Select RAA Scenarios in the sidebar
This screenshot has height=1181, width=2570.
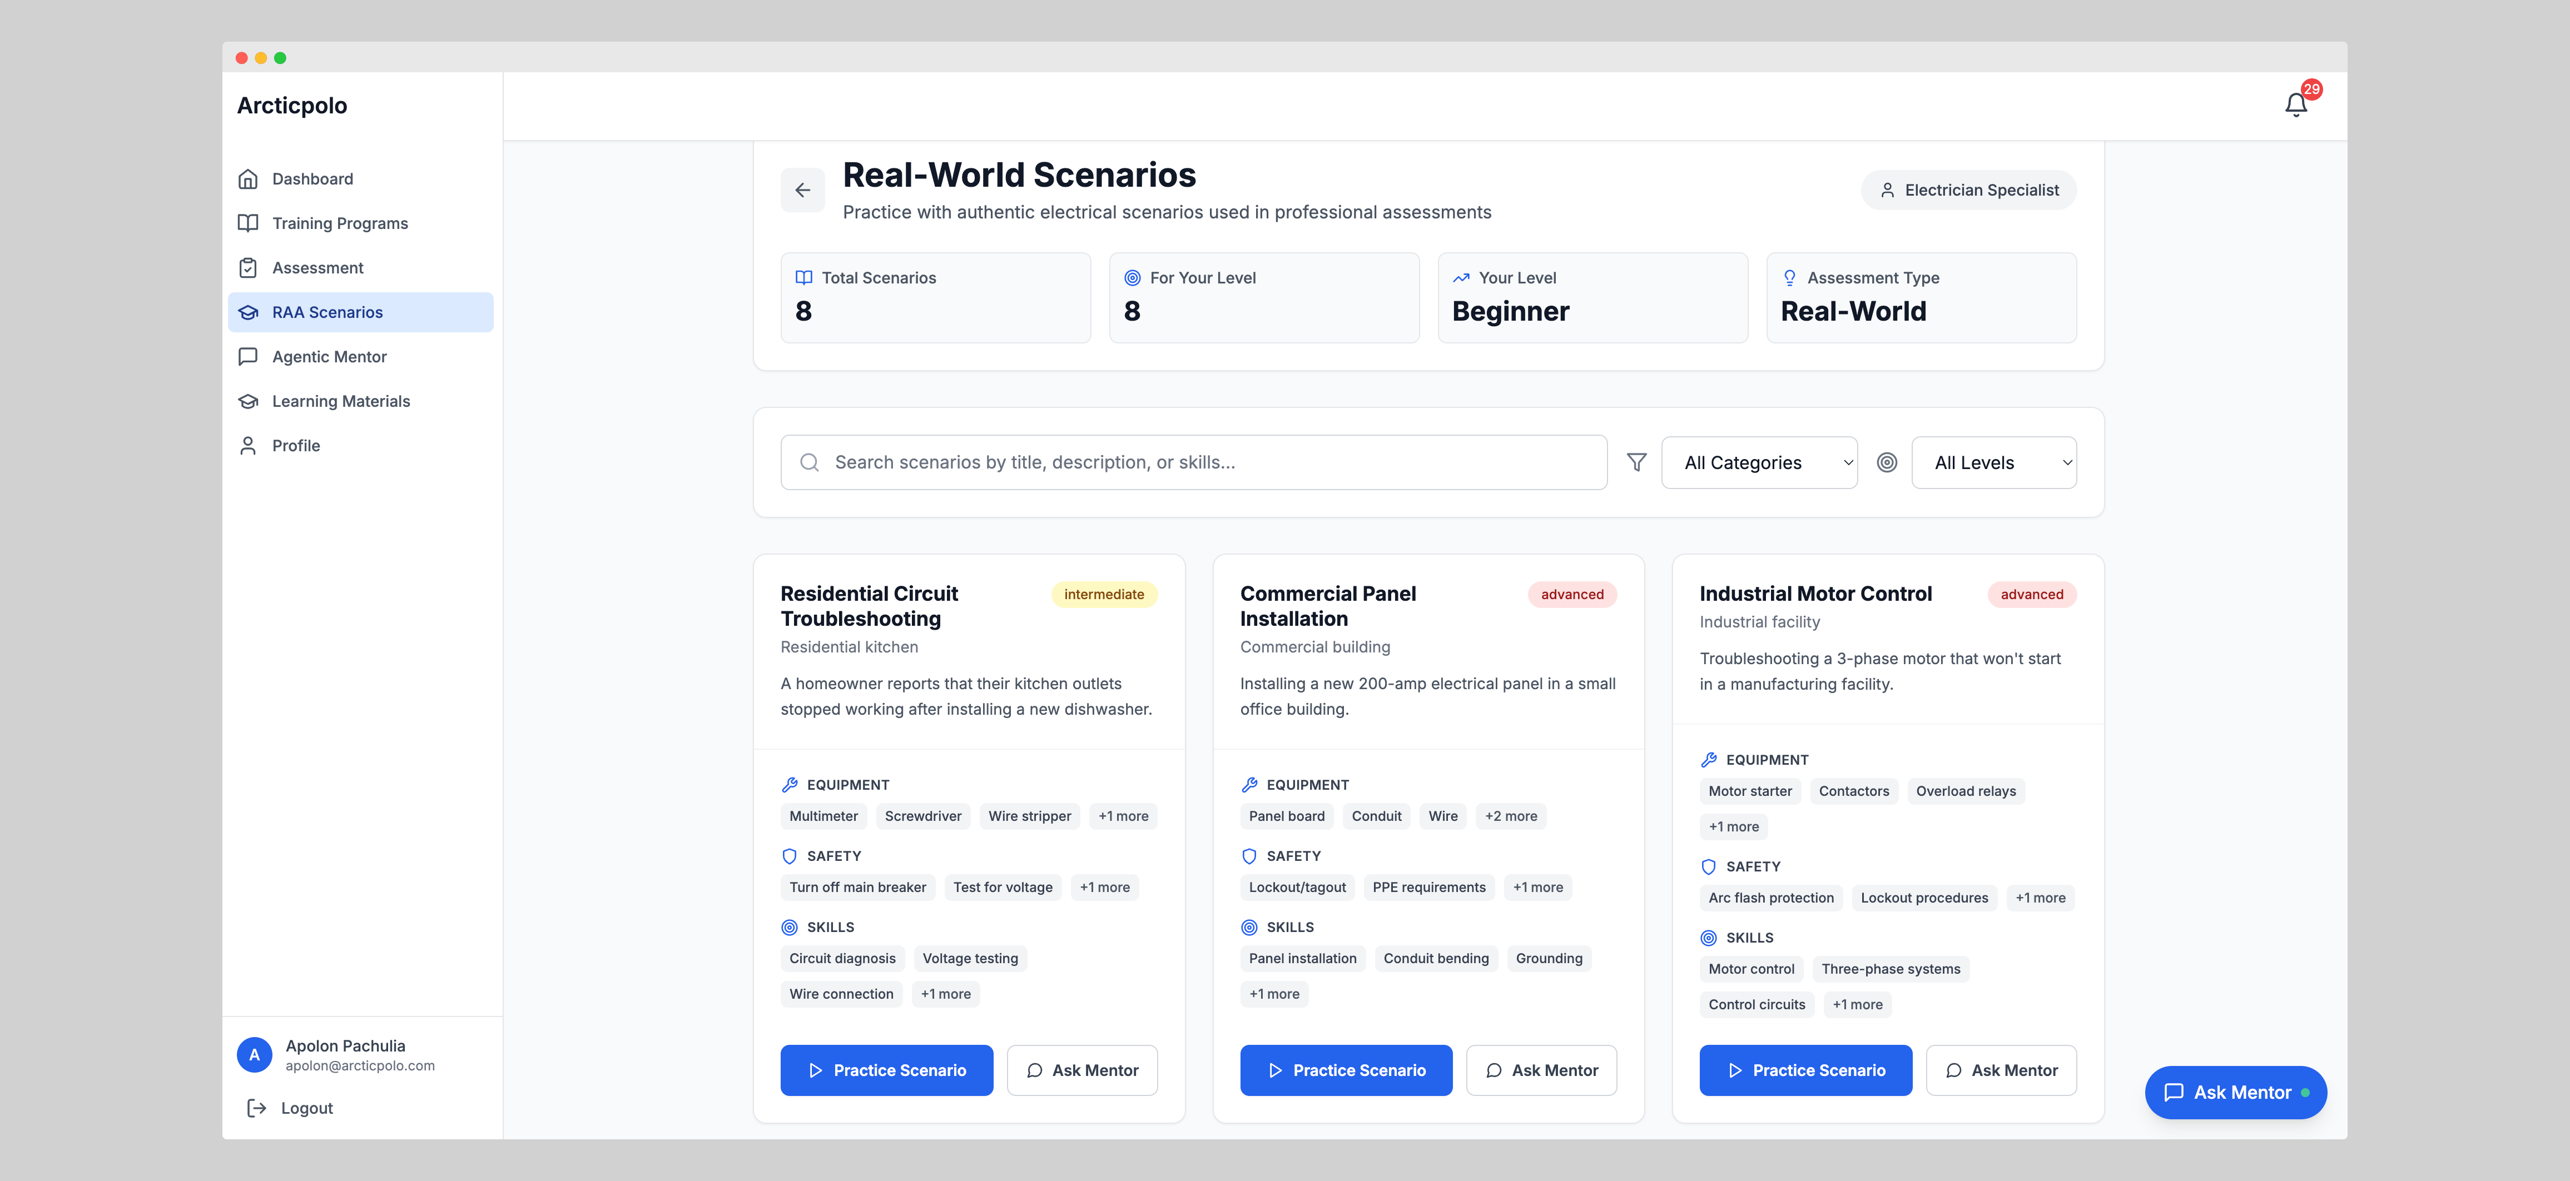coord(360,312)
